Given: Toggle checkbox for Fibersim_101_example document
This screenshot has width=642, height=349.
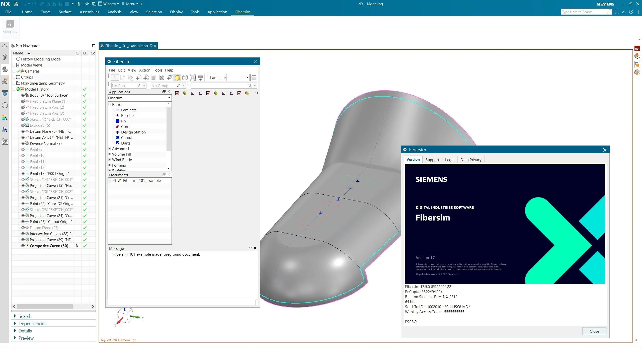Looking at the screenshot, I should coord(114,180).
